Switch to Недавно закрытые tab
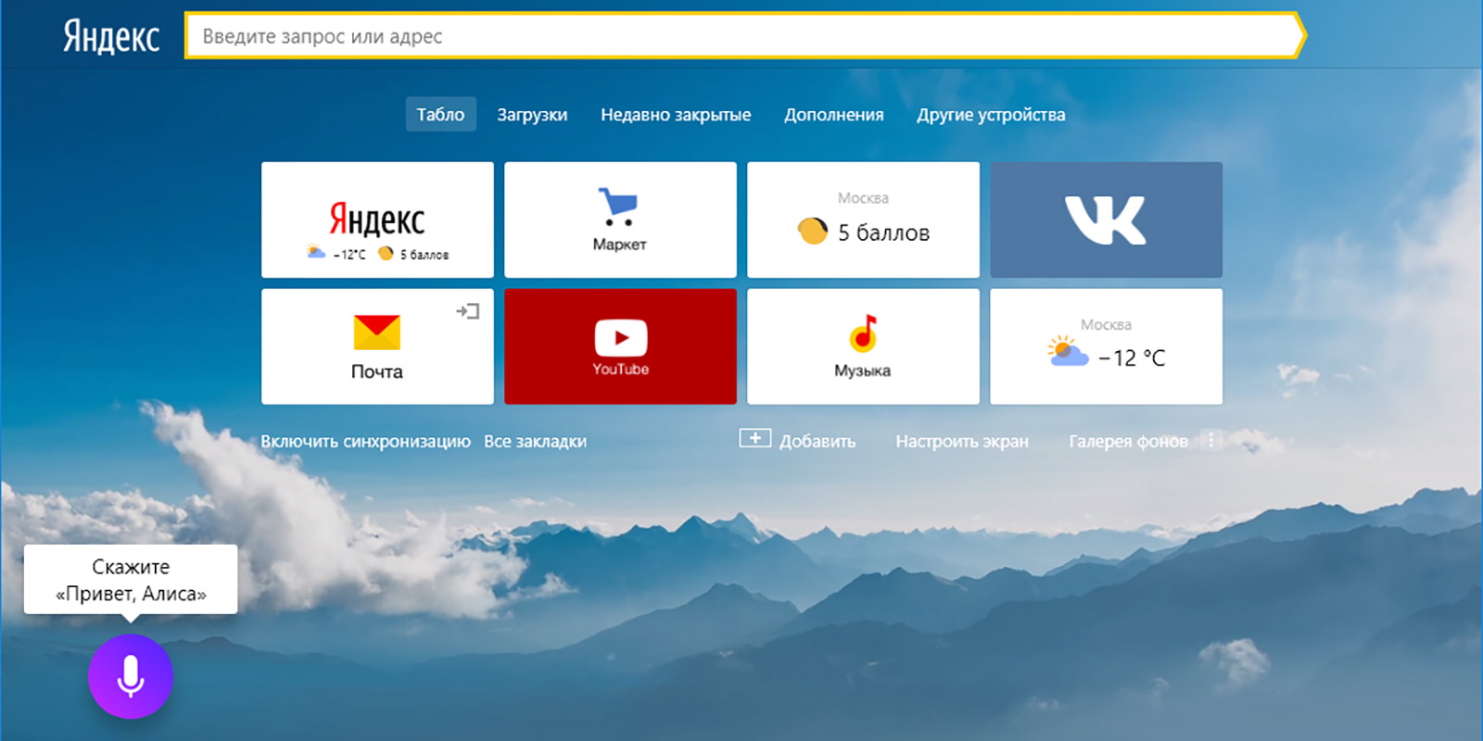The image size is (1483, 741). pos(676,114)
